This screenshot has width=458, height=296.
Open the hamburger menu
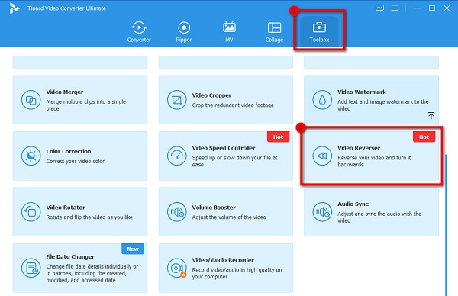(395, 8)
